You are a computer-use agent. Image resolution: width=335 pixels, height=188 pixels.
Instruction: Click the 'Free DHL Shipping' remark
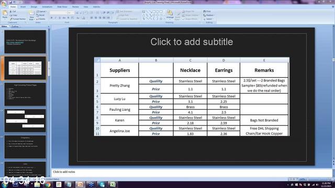[x=264, y=128]
